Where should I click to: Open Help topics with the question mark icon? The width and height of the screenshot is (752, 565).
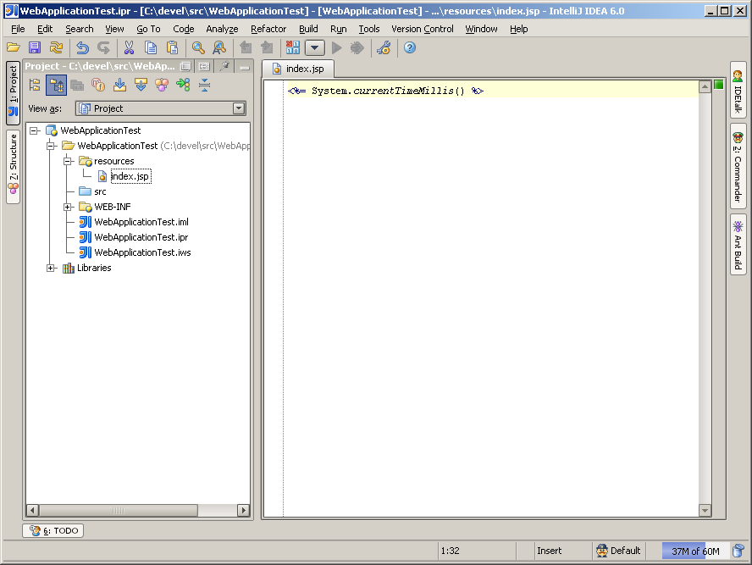pos(410,47)
